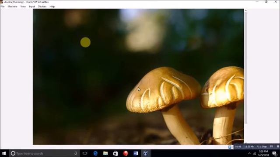The image size is (280, 157).
Task: Open the network status tray icon
Action: pos(255,154)
